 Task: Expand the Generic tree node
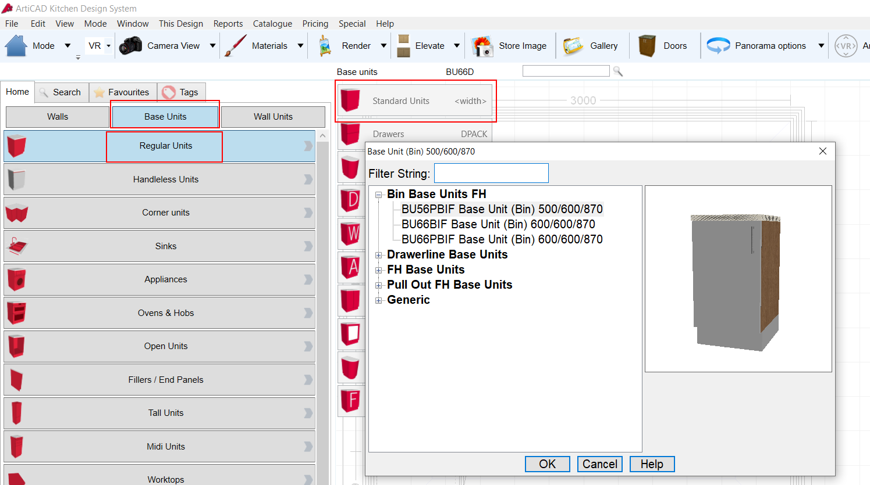[x=379, y=300]
